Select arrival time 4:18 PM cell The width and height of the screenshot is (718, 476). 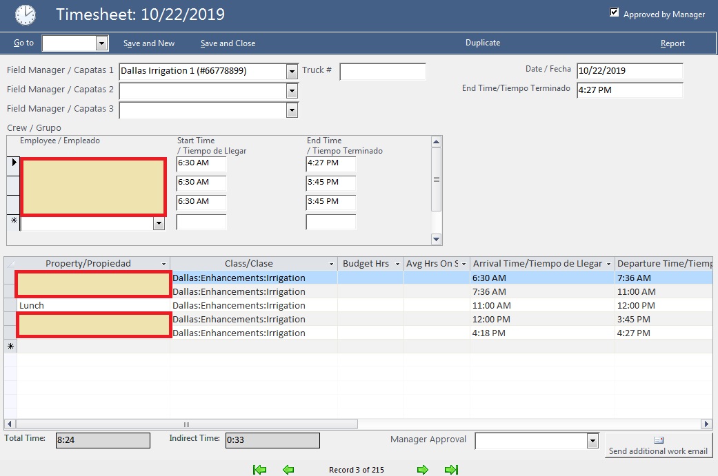(x=542, y=333)
